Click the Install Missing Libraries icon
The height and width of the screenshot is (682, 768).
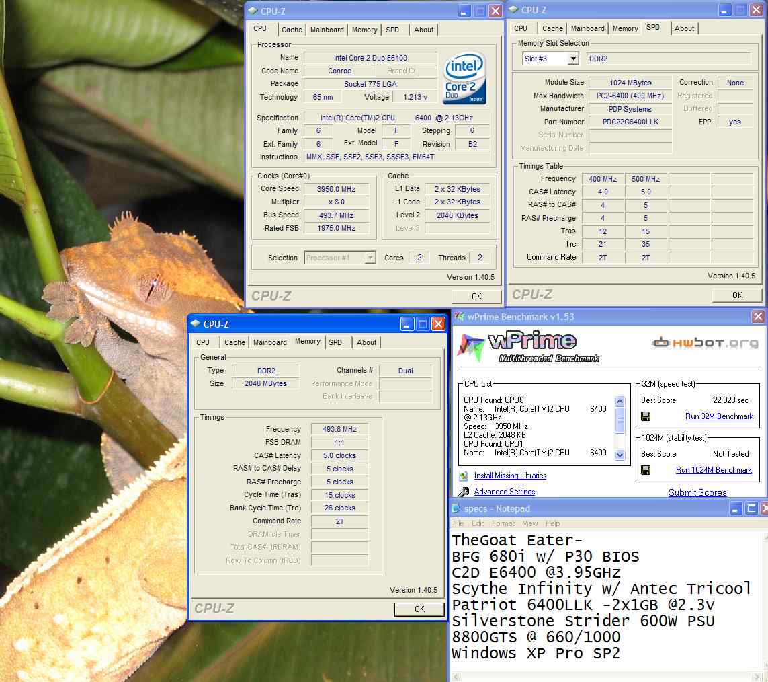[464, 476]
